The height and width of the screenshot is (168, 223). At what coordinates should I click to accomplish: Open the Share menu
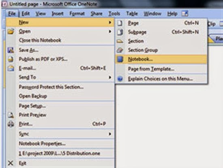pos(96,14)
